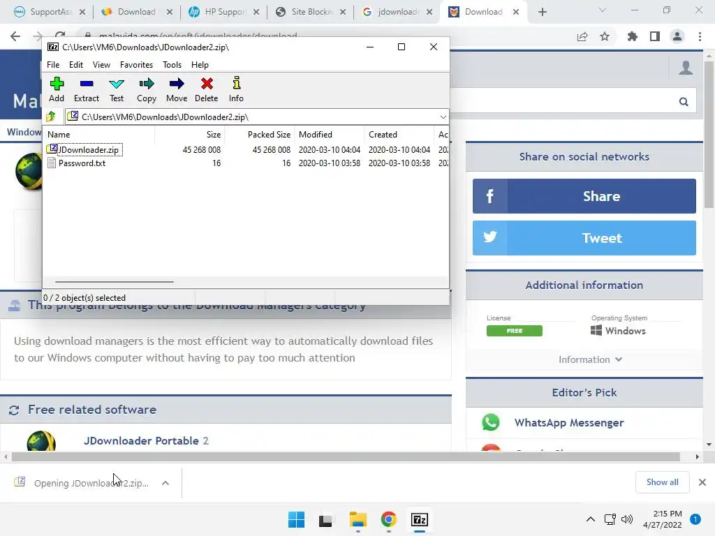Screen dimensions: 715x536
Task: Open a new browser tab
Action: point(542,12)
